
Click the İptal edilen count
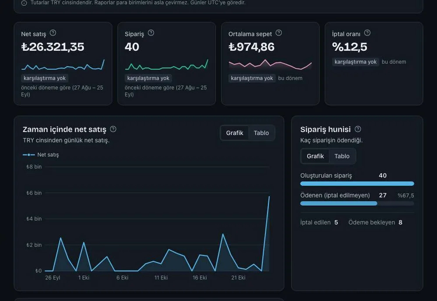pos(336,222)
